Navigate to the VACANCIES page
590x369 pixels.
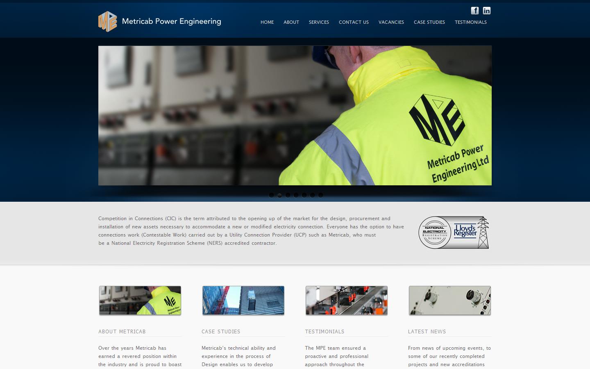coord(391,22)
